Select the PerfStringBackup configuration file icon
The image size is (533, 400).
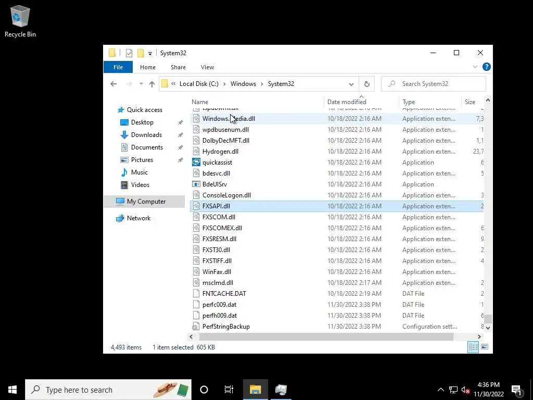coord(196,327)
